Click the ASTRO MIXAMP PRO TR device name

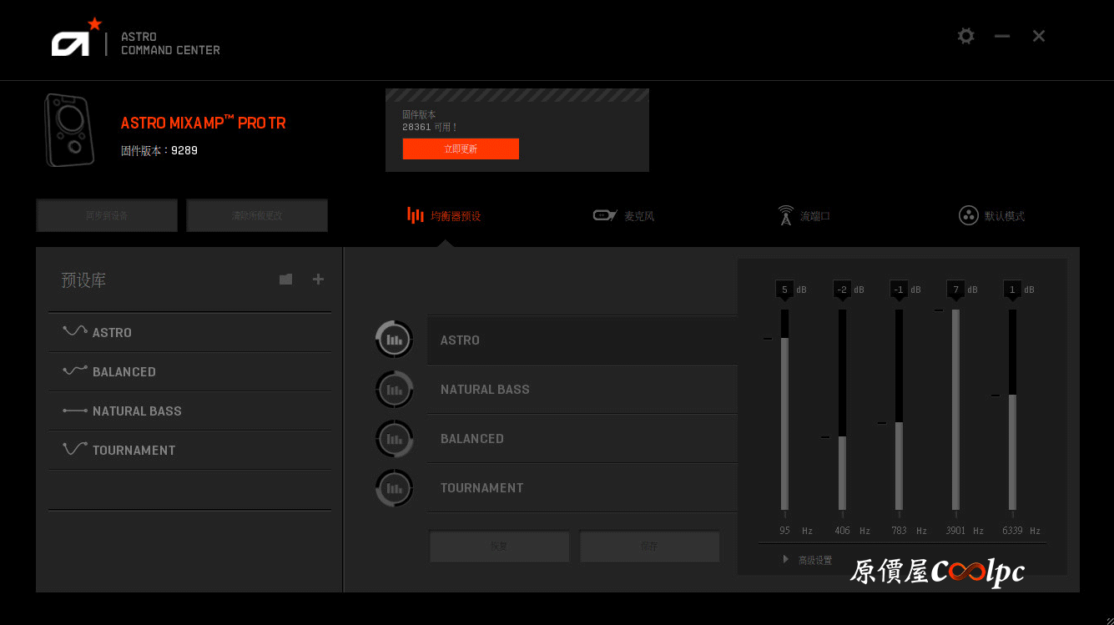click(203, 123)
